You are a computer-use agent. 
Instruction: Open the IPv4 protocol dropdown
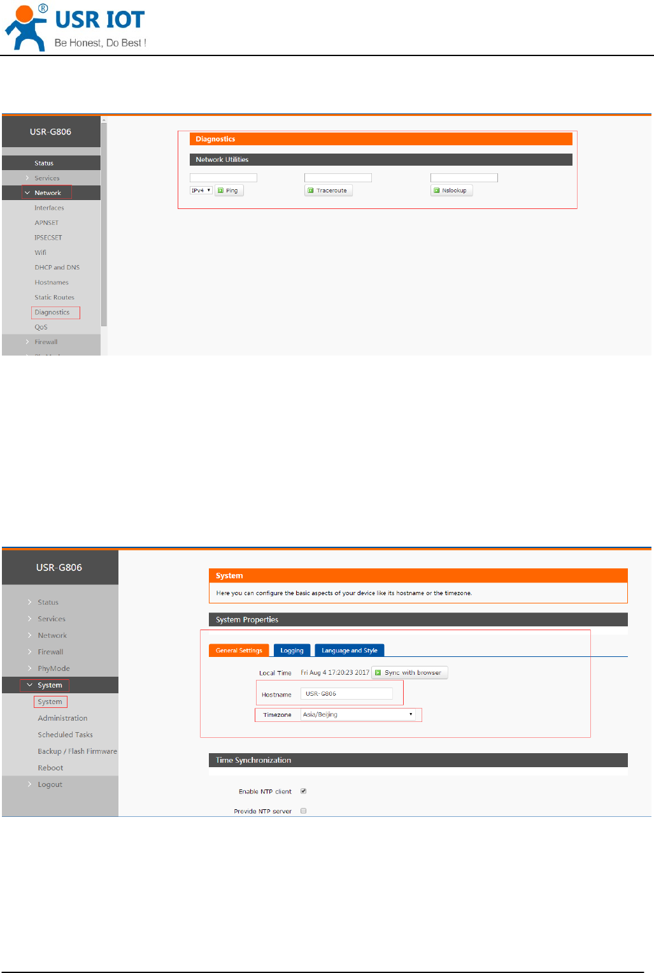coord(201,191)
